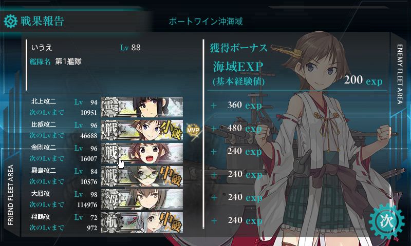Click the 第1艦隊 fleet name

click(68, 61)
